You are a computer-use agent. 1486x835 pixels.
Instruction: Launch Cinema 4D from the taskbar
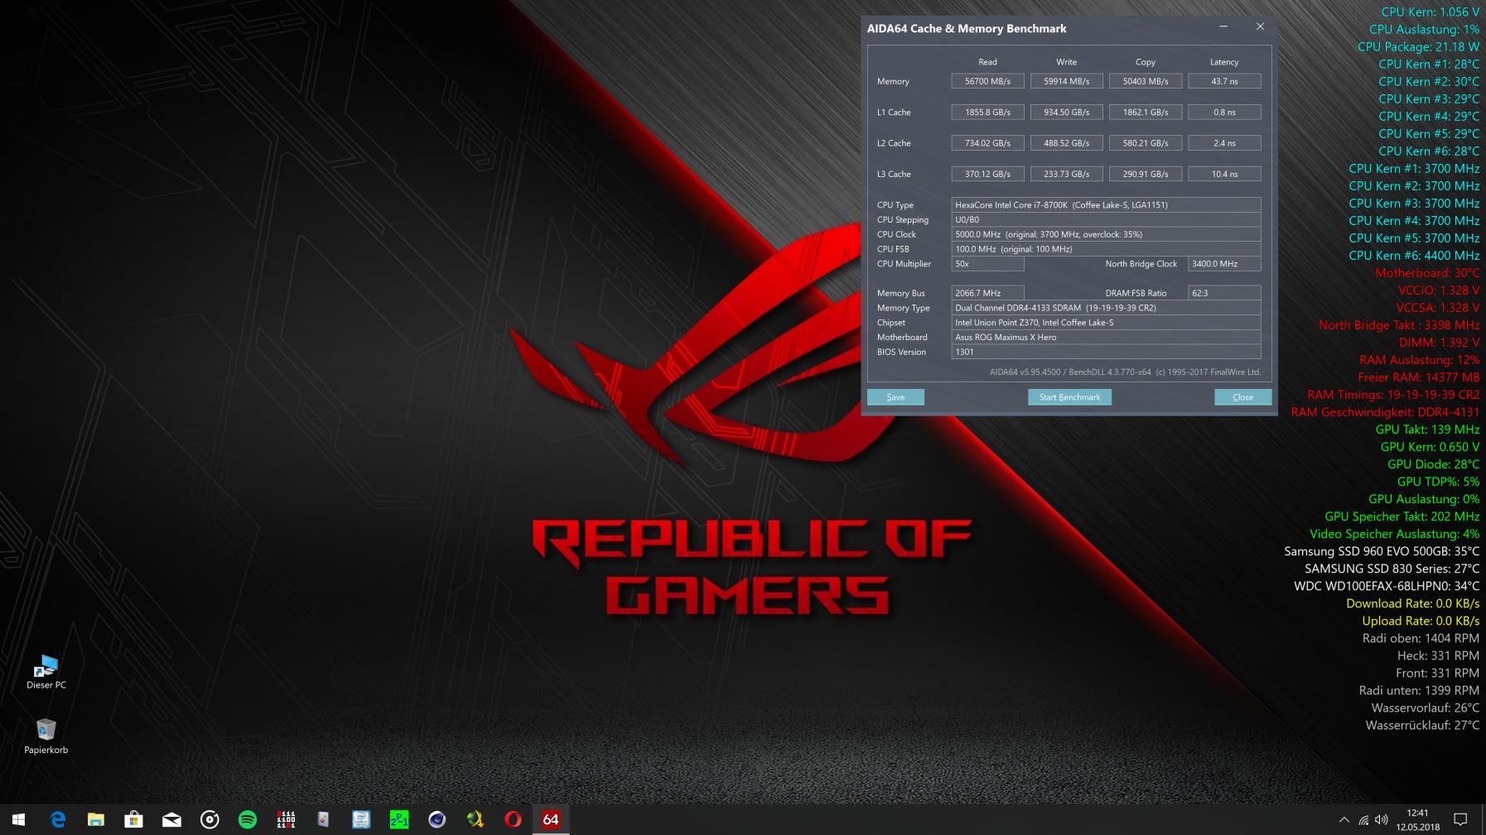click(437, 819)
